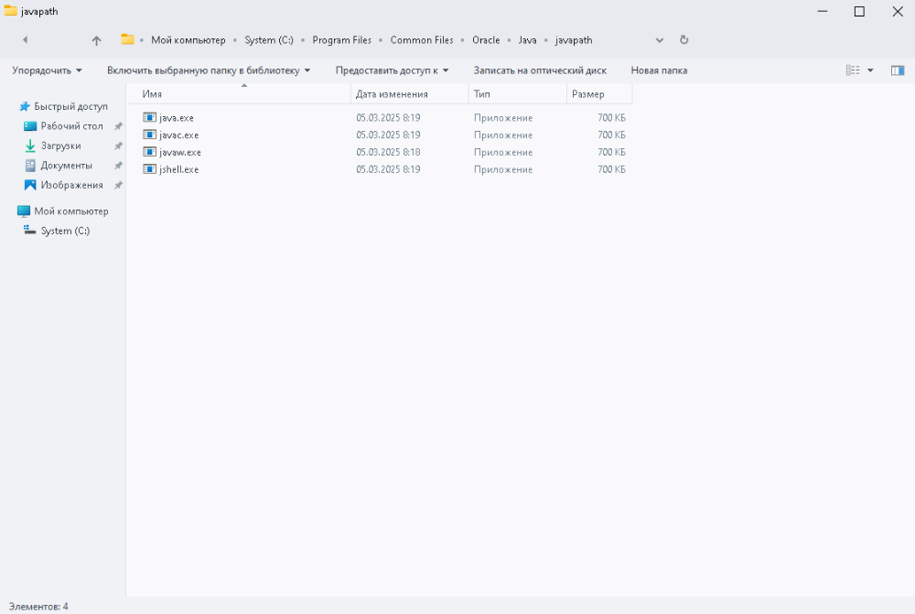Screen dimensions: 915x614
Task: Open Downloads (Загрузки) folder
Action: 60,145
